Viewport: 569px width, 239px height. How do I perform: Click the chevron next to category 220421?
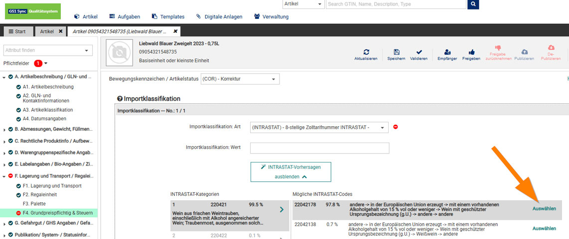point(282,210)
